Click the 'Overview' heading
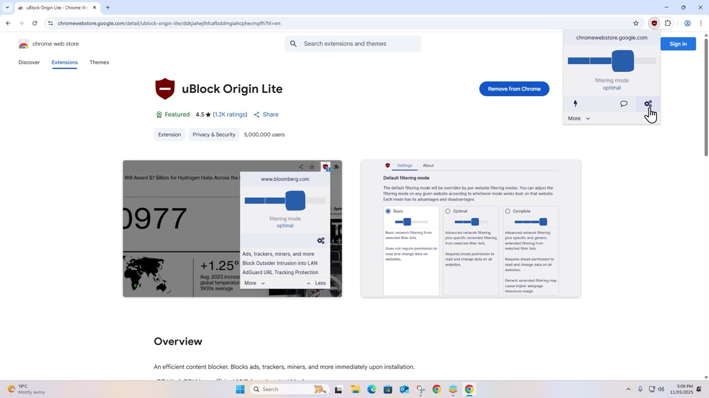Screen dimensions: 709x398 pos(178,342)
